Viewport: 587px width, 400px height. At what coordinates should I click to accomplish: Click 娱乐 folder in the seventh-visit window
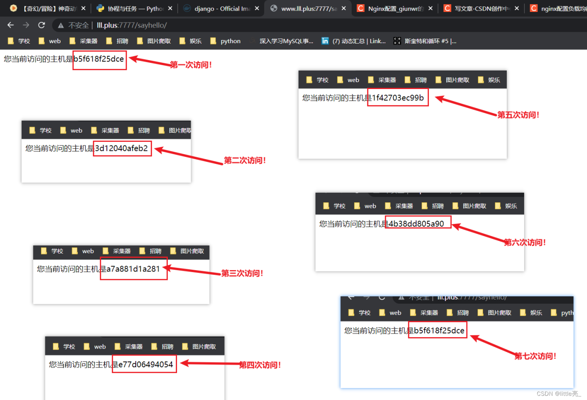(x=531, y=313)
